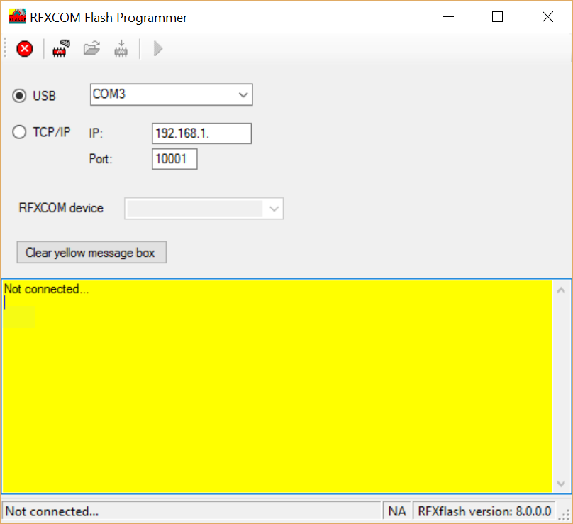
Task: Click the RFXCOM application logo in title bar
Action: click(x=18, y=17)
